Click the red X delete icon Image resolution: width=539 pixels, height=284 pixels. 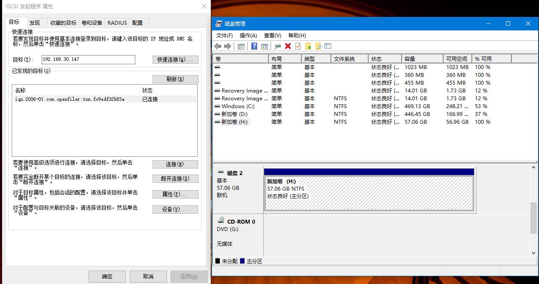[x=288, y=46]
